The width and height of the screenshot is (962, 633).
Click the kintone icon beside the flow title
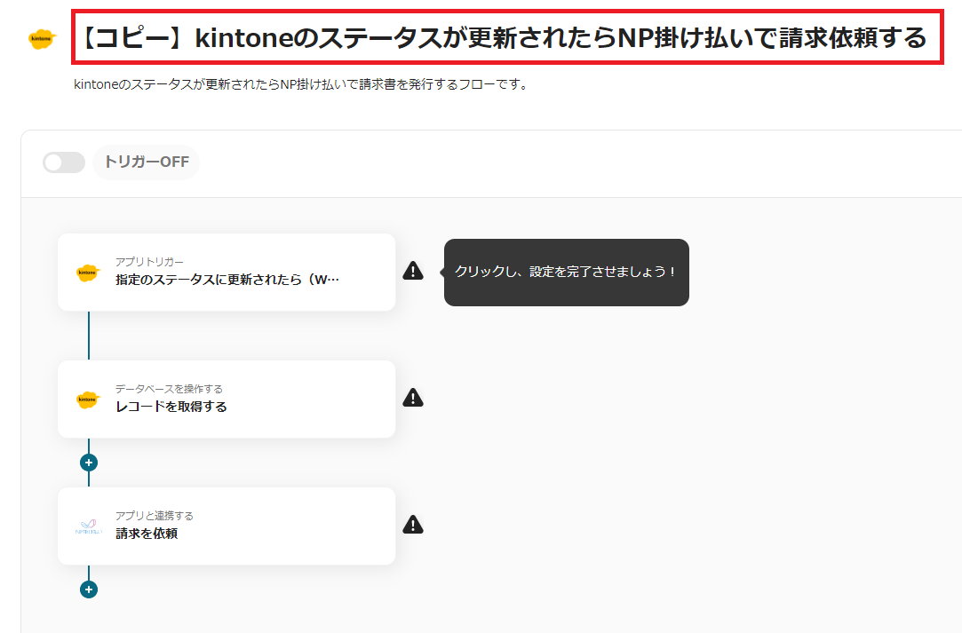tap(39, 37)
